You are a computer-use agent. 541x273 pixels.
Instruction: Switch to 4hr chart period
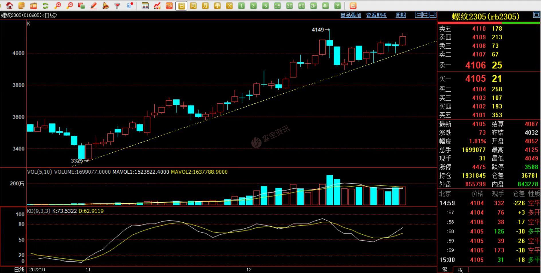click(326, 5)
